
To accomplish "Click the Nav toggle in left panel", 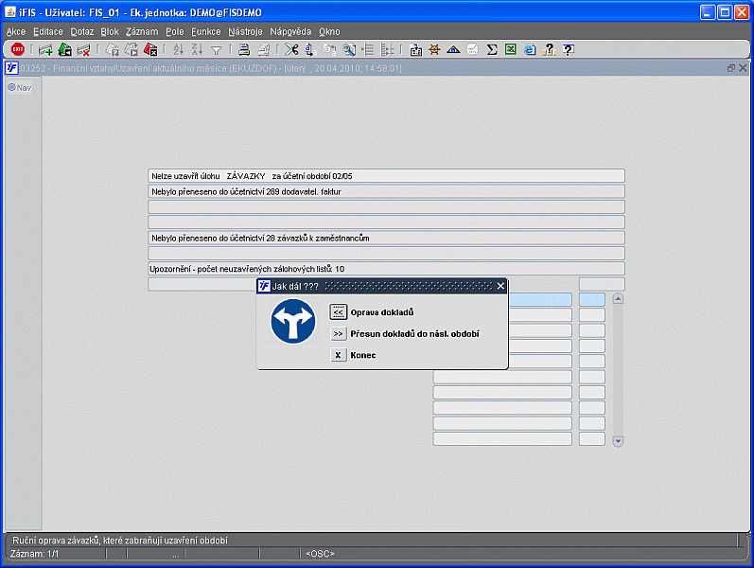I will pos(20,88).
